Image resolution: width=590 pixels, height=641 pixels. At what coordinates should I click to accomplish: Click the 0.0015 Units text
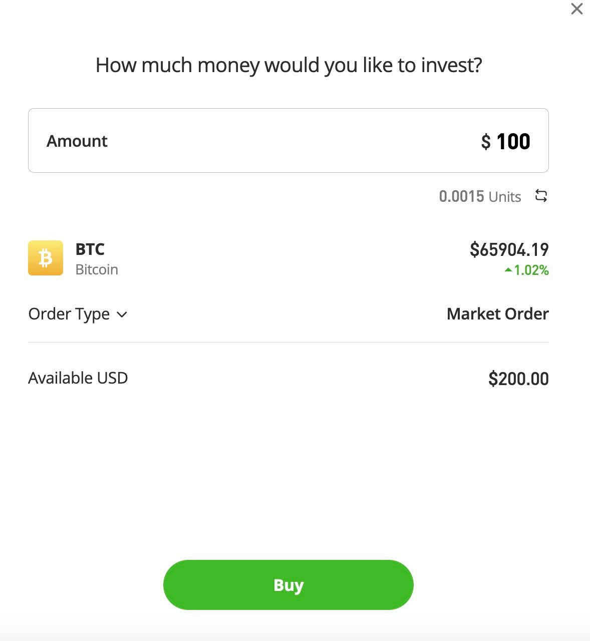(x=480, y=196)
